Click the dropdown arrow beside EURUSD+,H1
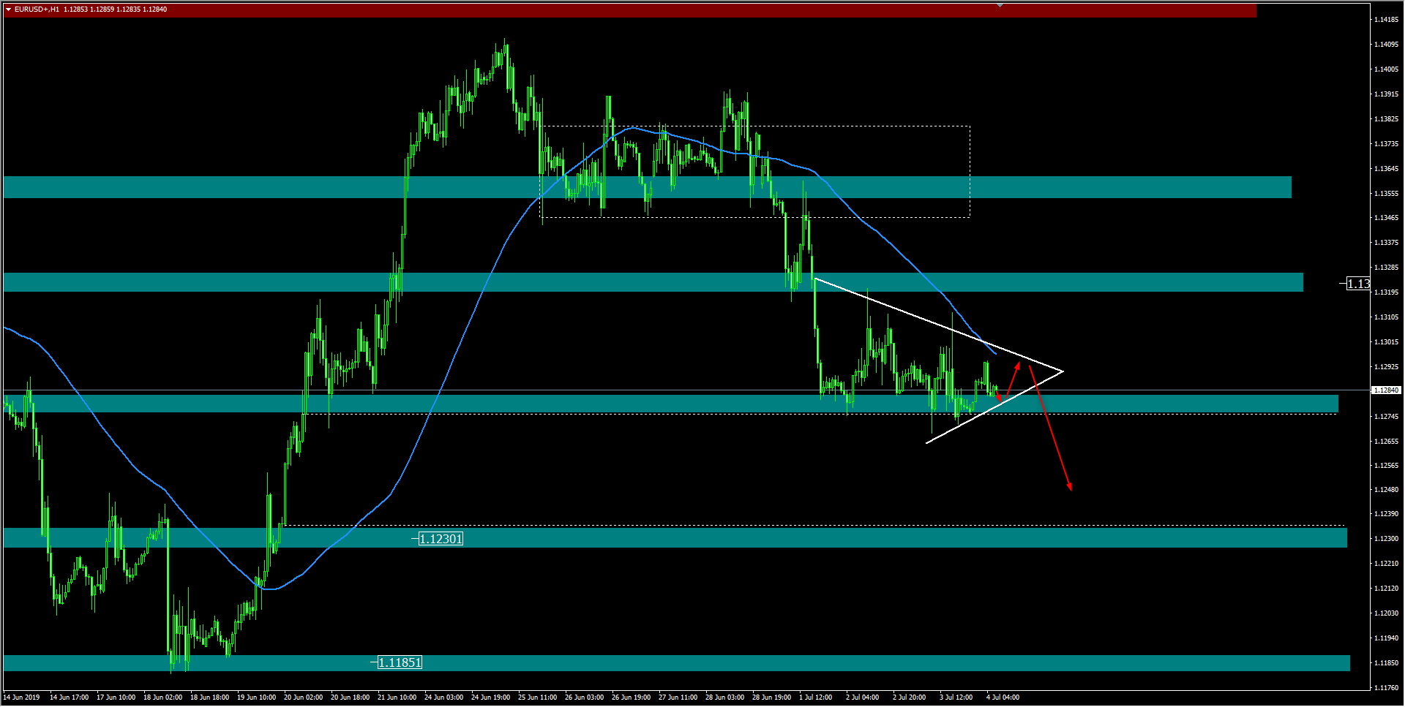 pyautogui.click(x=8, y=10)
